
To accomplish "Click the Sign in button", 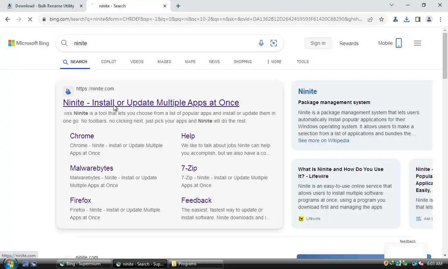I will point(318,43).
